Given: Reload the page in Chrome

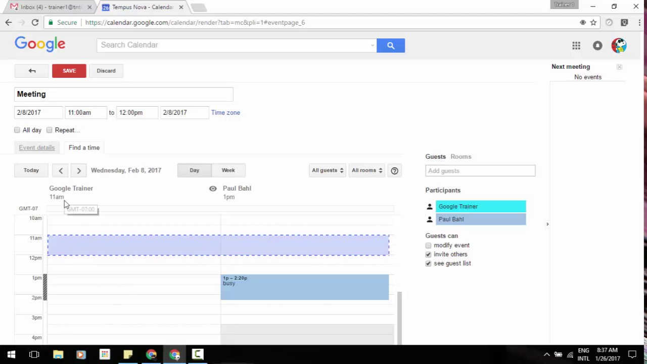Looking at the screenshot, I should point(35,22).
